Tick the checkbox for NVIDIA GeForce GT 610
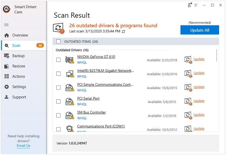This screenshot has width=226, height=155. point(59,59)
